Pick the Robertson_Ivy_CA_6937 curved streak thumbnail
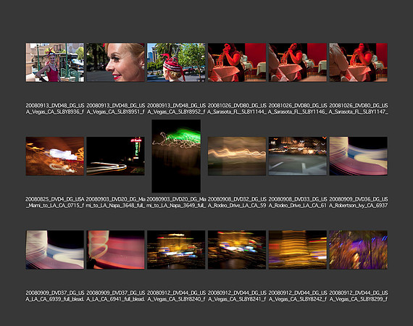 point(358,156)
